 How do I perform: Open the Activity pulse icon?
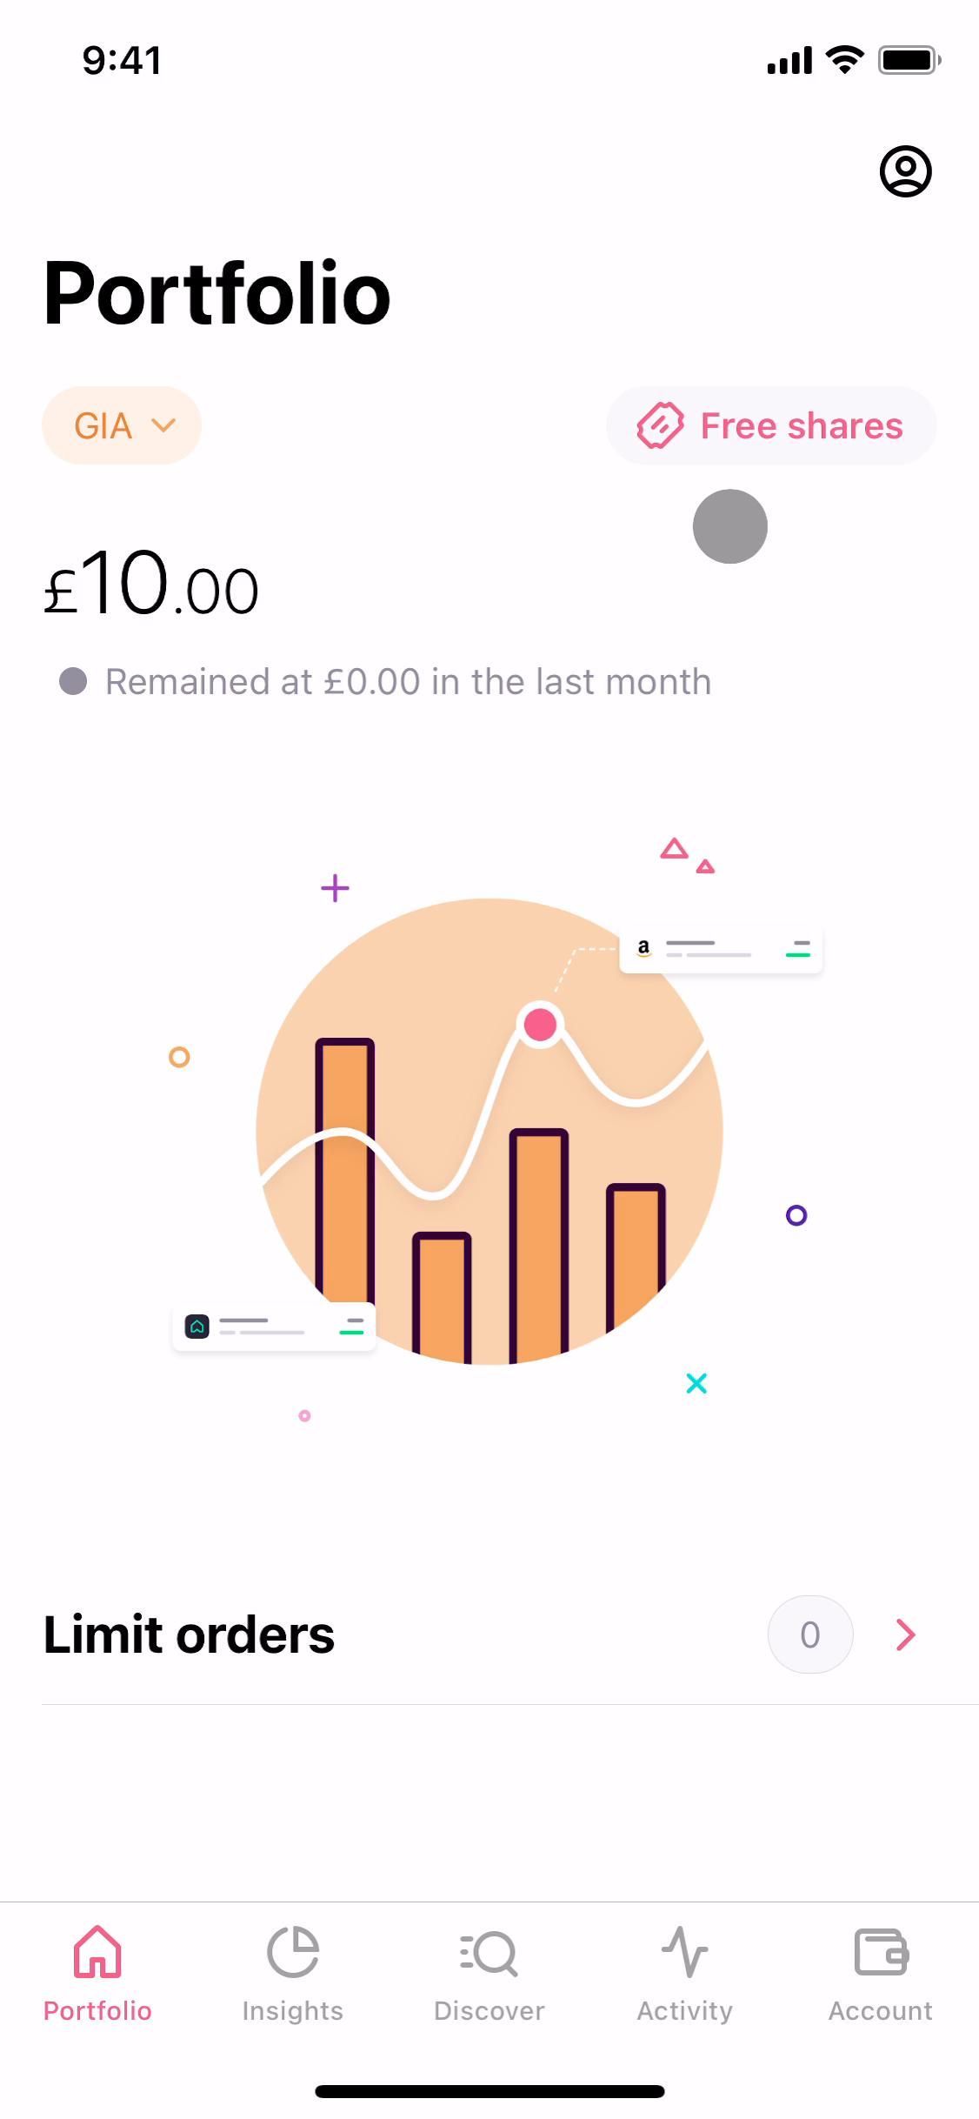(685, 1953)
